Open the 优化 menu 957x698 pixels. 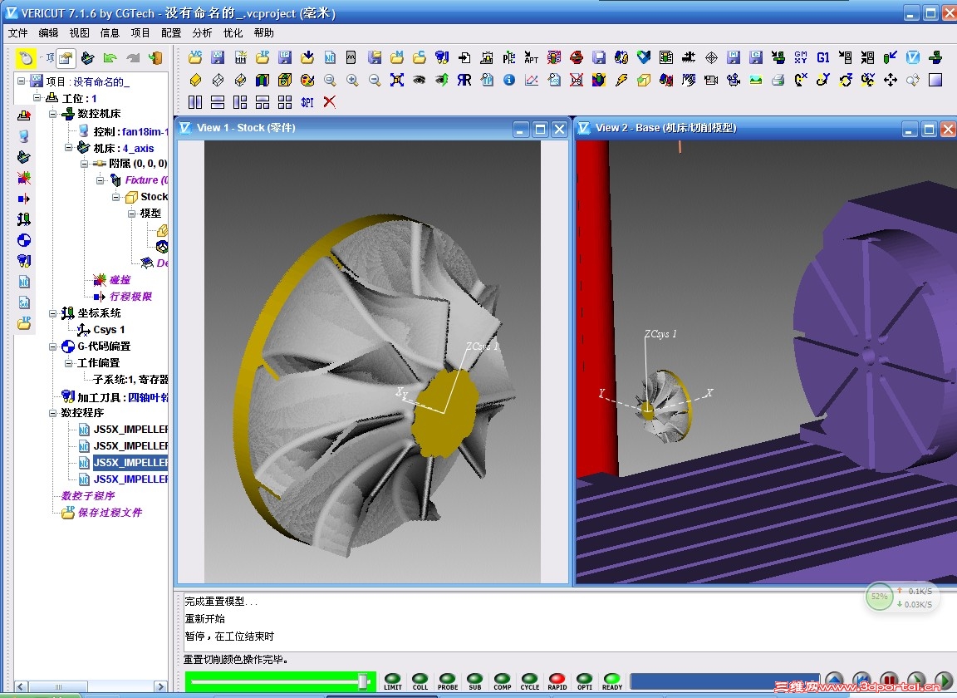click(x=233, y=33)
